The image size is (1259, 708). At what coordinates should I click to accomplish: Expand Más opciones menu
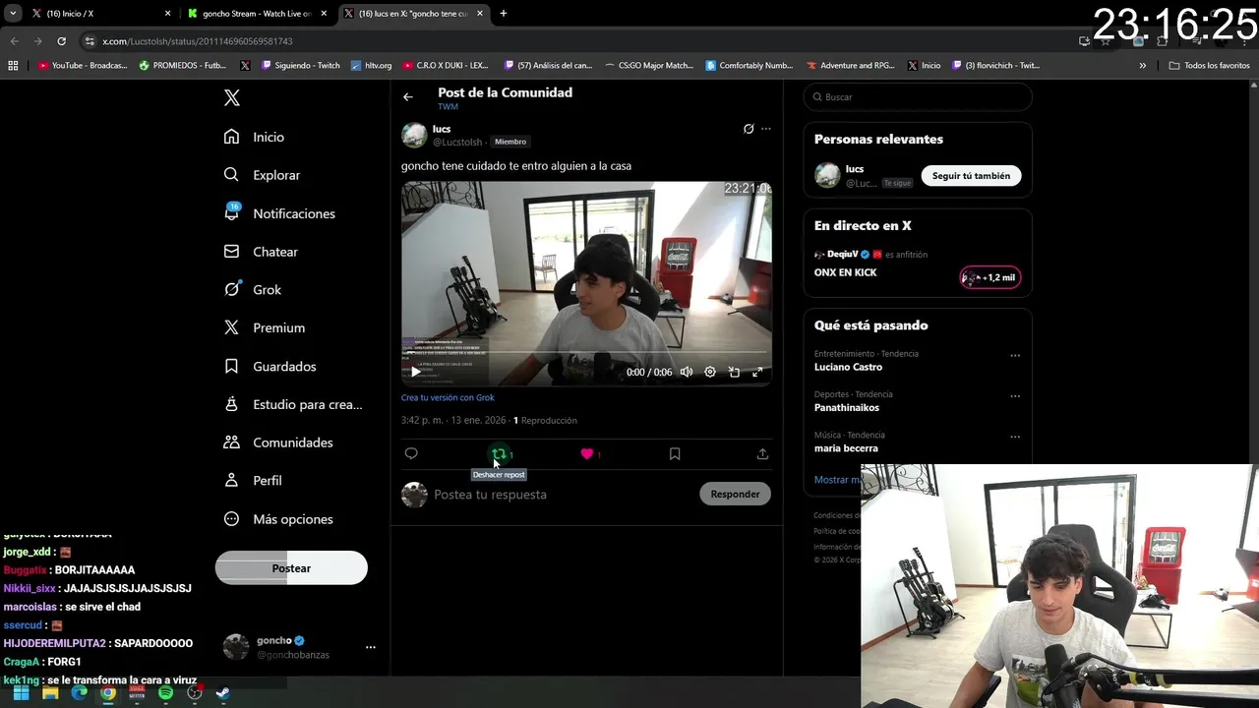279,518
